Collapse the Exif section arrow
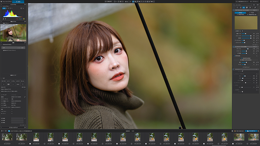The height and width of the screenshot is (146, 260). tap(1, 78)
